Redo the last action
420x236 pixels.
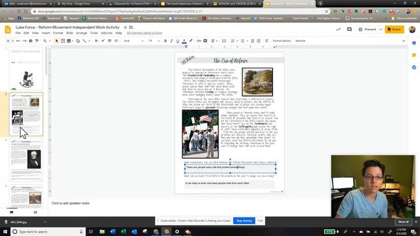24,41
